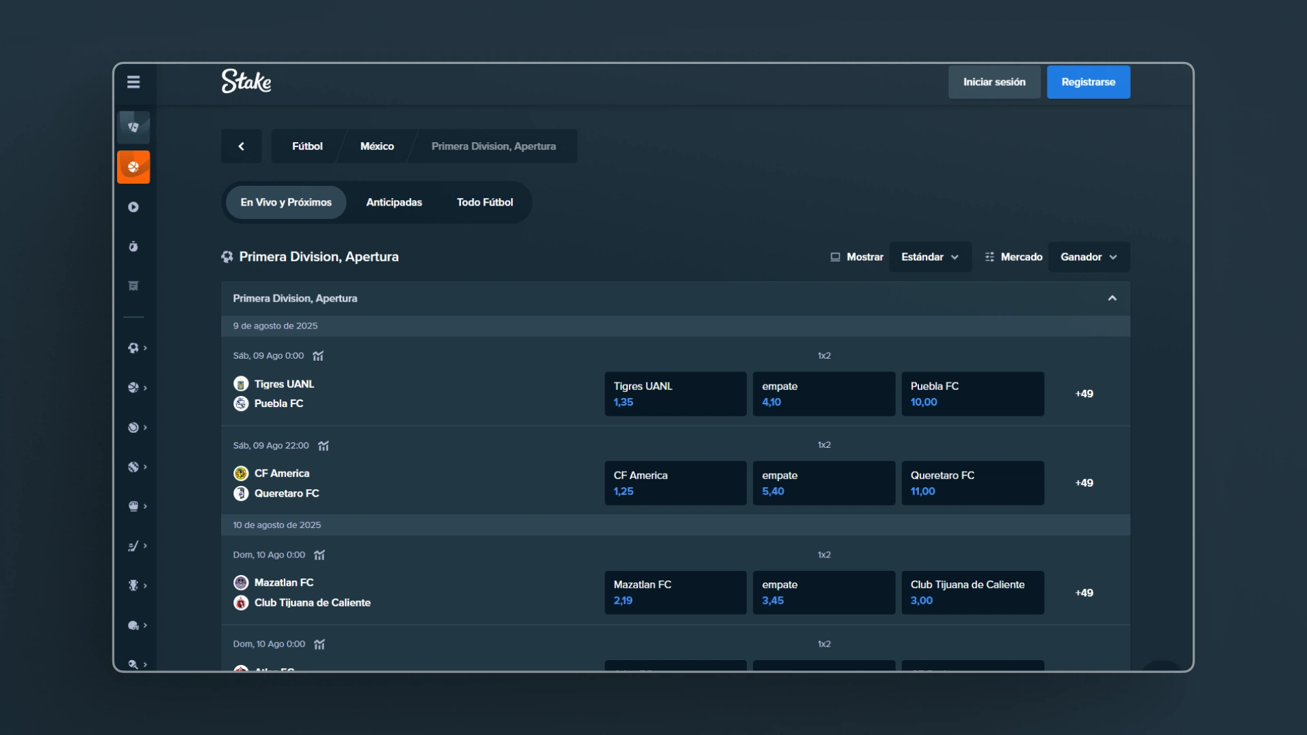Select the trophy sidebar icon
The height and width of the screenshot is (735, 1307).
coord(133,585)
